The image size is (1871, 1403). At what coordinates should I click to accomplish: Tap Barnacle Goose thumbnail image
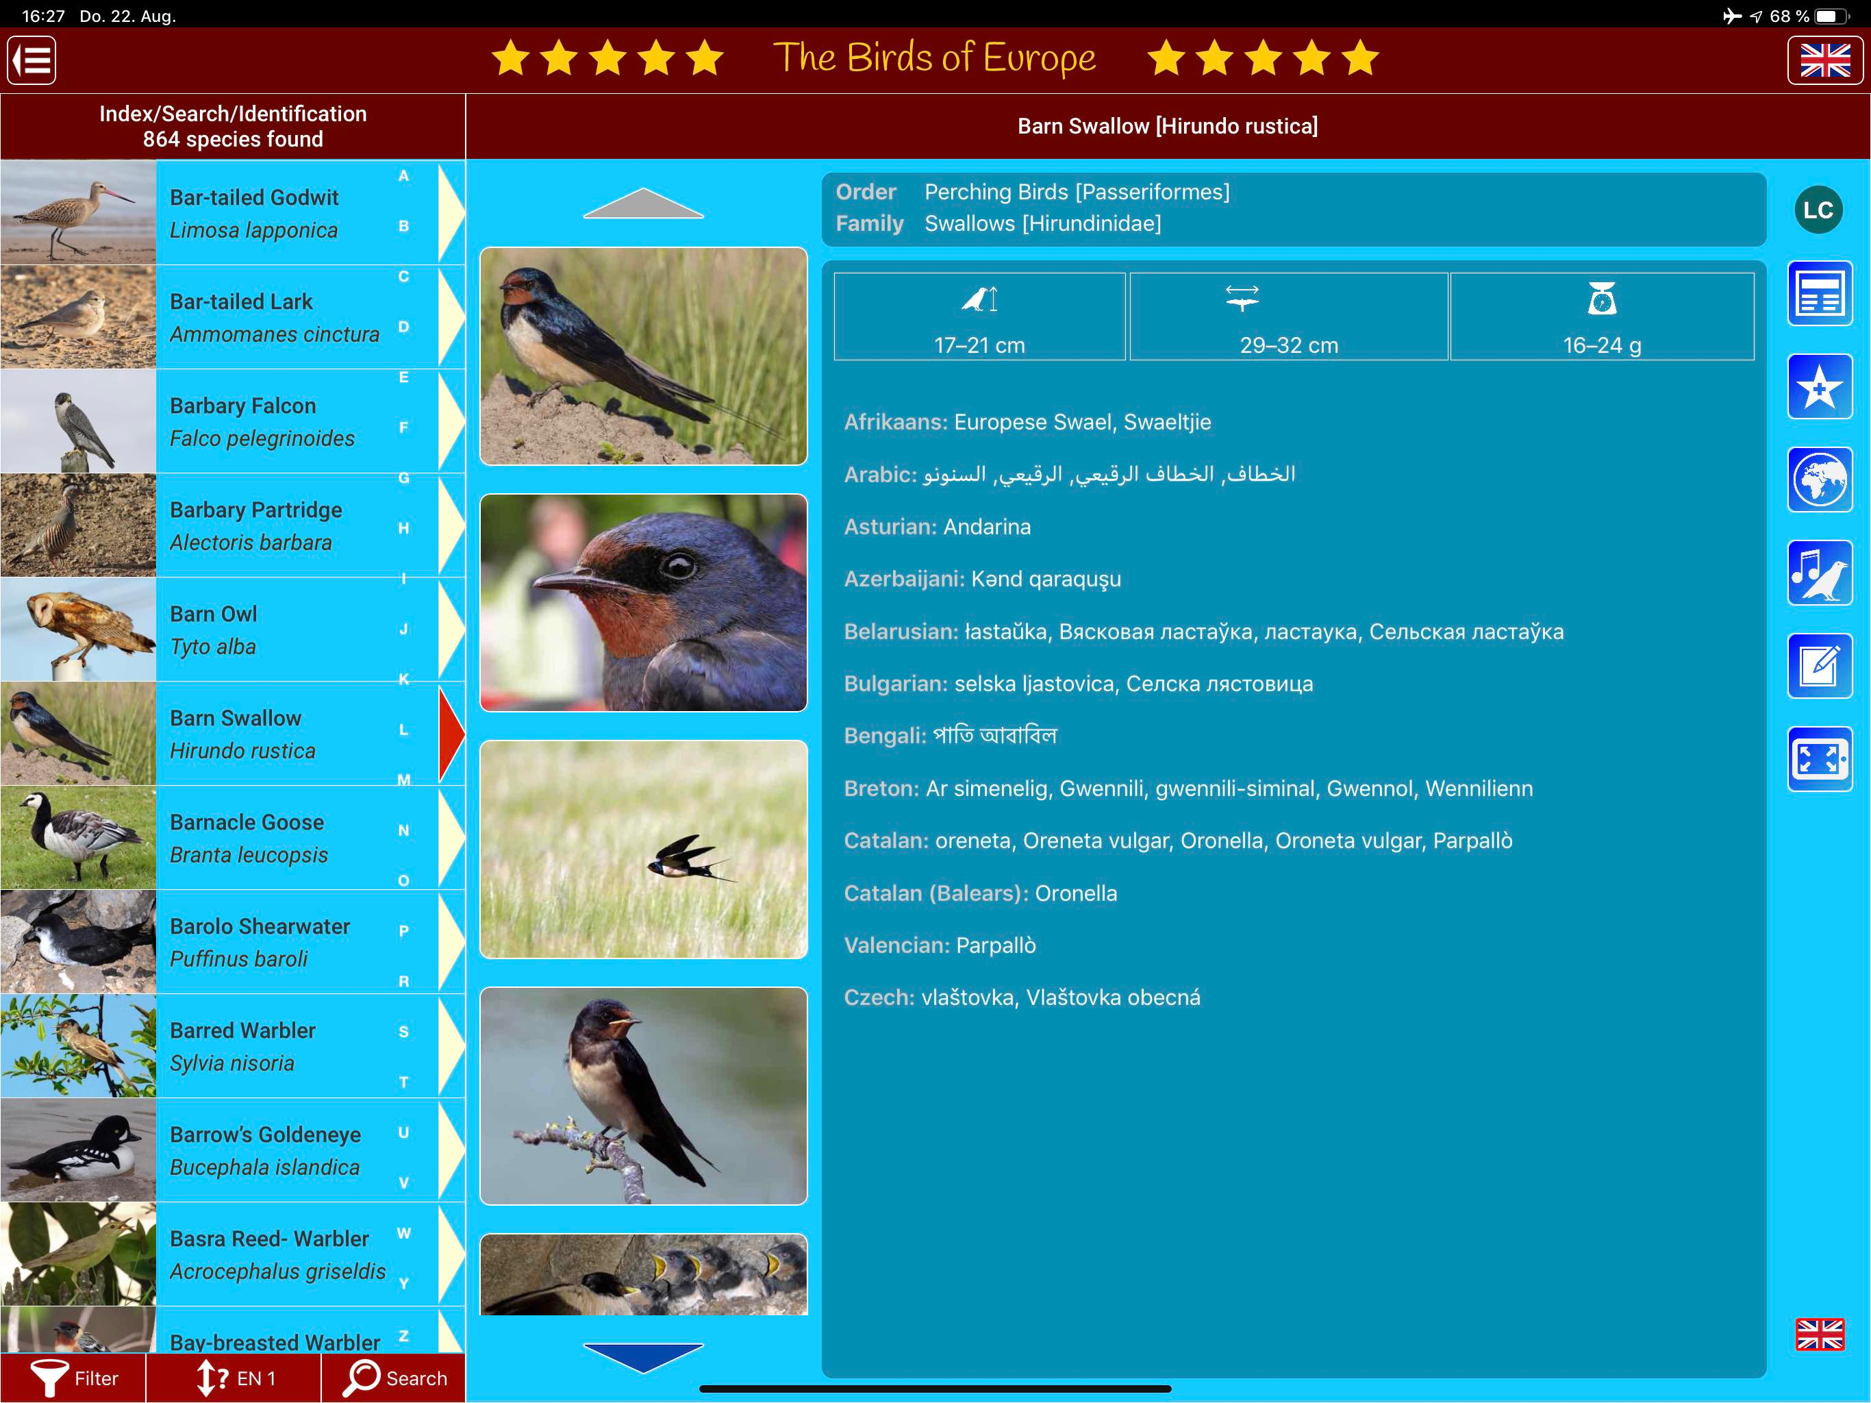tap(79, 837)
